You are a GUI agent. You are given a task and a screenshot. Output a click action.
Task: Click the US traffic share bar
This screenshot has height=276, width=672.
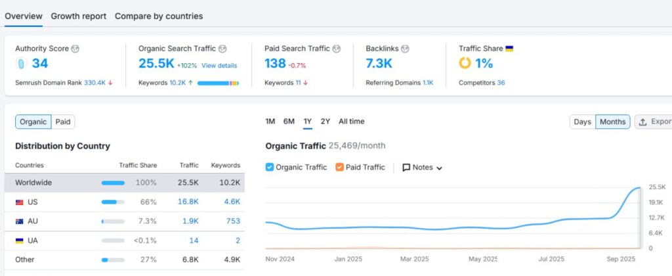point(113,202)
